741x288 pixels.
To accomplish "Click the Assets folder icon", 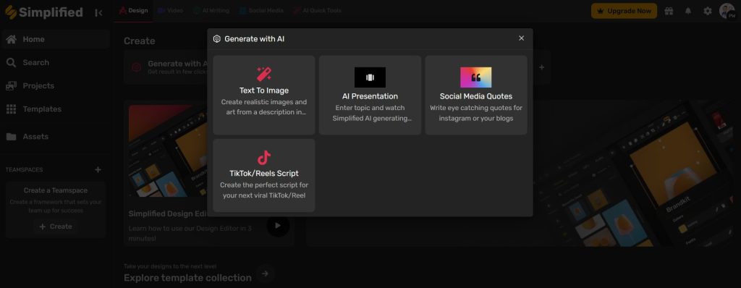I will tap(11, 137).
